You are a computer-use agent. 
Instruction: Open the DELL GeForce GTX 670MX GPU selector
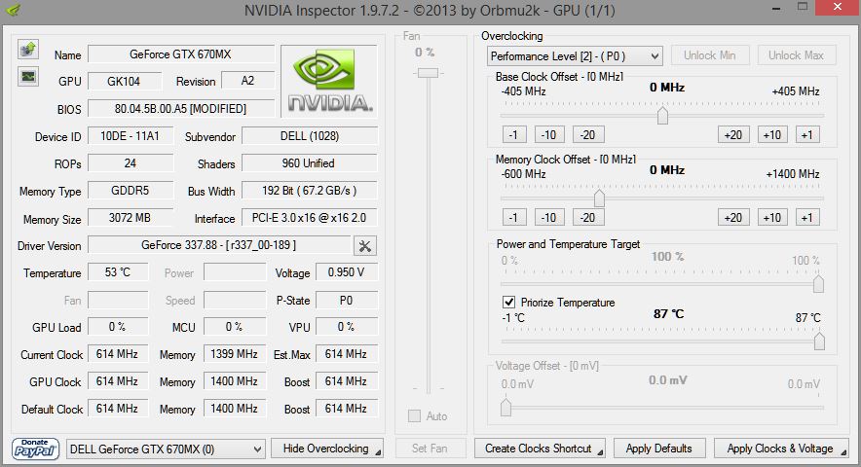[x=166, y=449]
